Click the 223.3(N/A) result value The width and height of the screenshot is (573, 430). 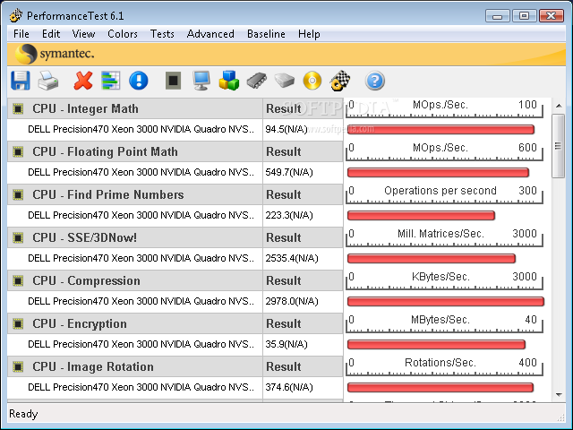tap(289, 215)
